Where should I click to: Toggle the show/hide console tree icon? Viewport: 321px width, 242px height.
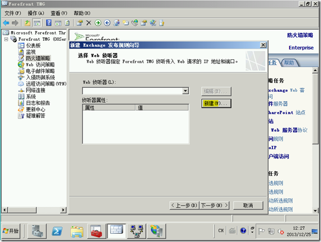[37, 23]
